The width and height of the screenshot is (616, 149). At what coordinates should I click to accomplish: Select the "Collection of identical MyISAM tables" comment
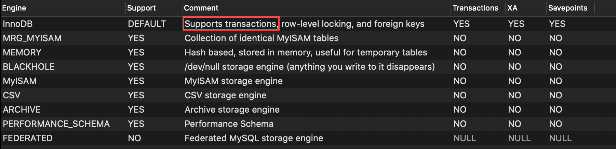[261, 38]
